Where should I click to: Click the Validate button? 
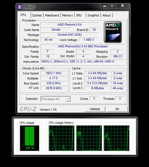point(95,109)
